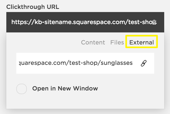Choose Files as the link type
The height and width of the screenshot is (114, 170).
(x=117, y=42)
